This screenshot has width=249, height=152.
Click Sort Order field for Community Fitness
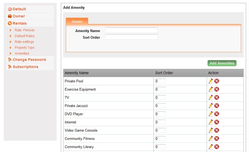point(160,138)
